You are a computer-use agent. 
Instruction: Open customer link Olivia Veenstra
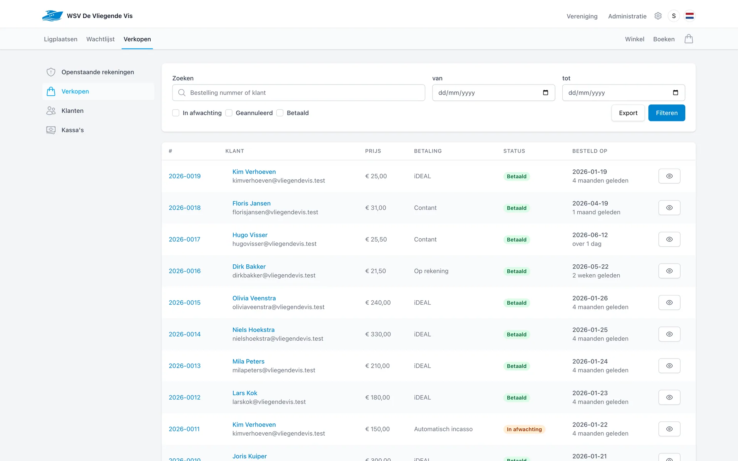(254, 298)
